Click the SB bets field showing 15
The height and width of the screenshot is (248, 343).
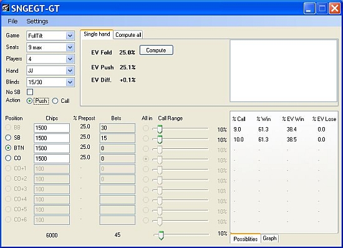pos(117,138)
